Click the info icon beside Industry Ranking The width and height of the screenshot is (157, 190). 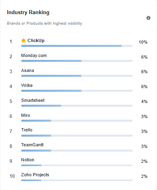[x=148, y=18]
